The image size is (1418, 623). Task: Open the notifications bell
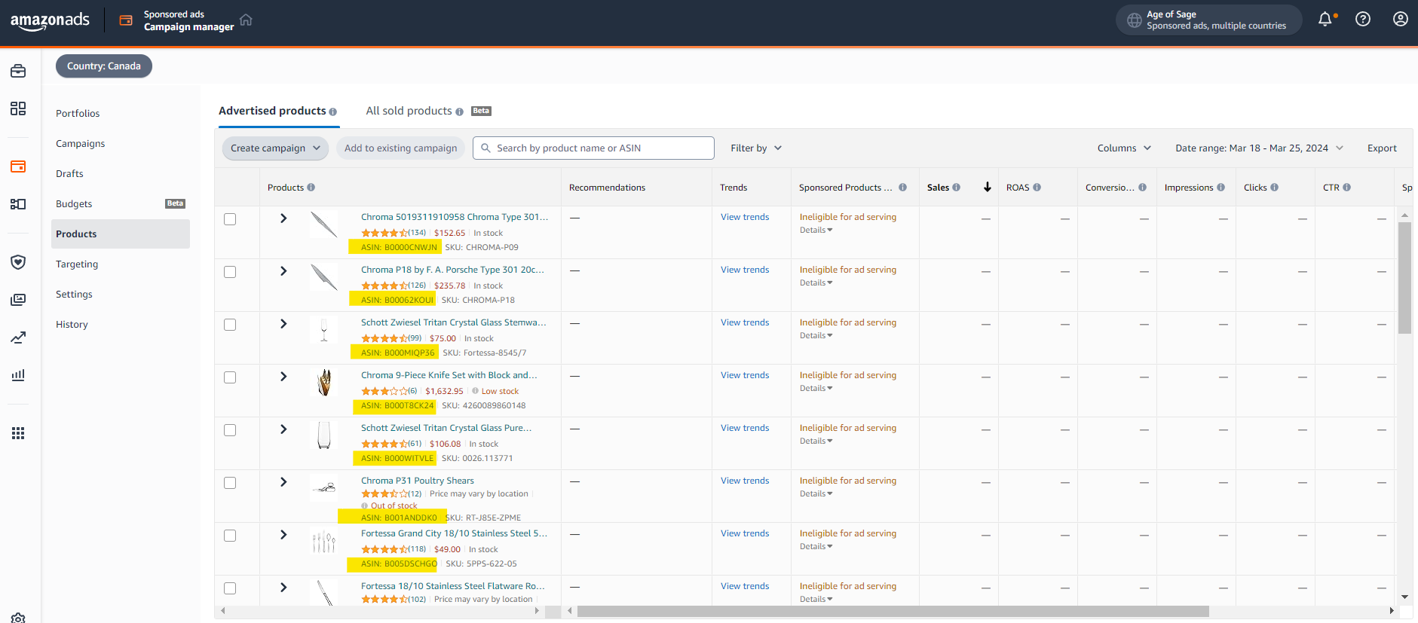1325,20
